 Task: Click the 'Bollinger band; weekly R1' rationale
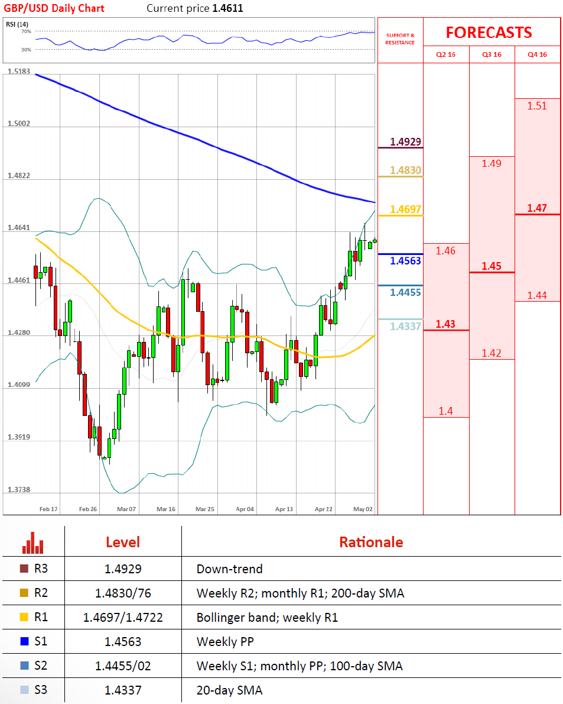tap(267, 618)
